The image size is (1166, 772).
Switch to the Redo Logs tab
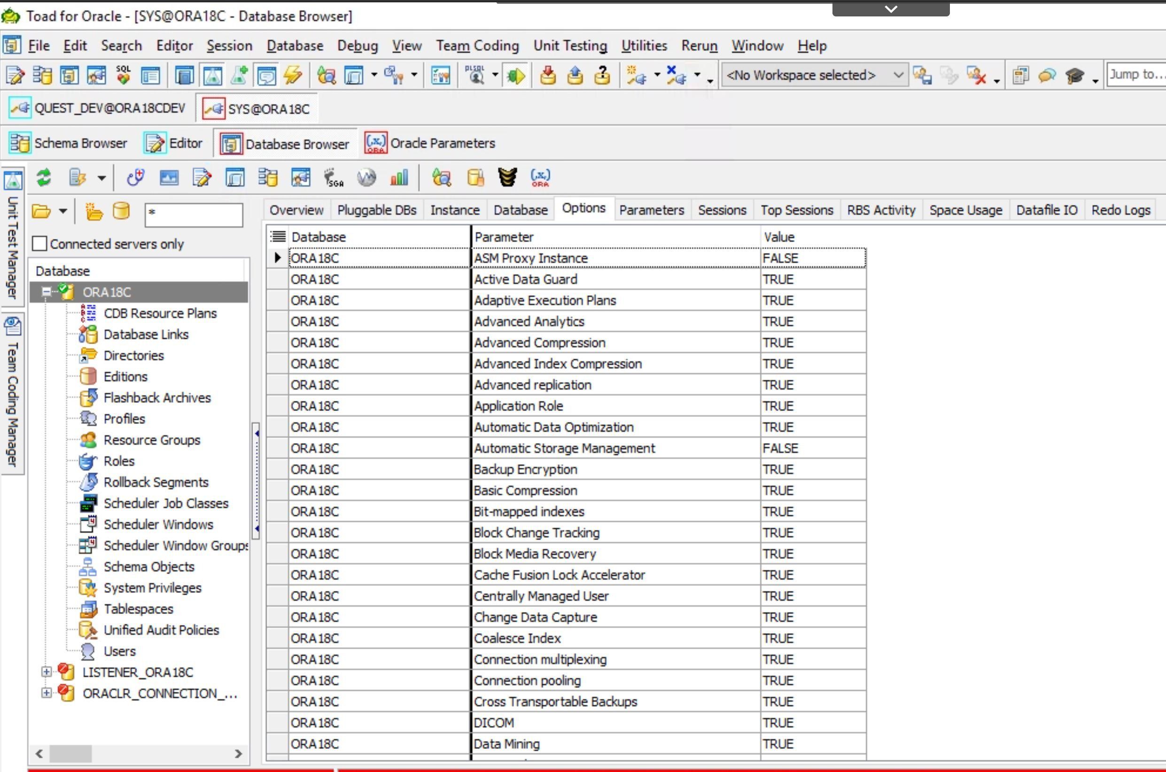tap(1120, 210)
